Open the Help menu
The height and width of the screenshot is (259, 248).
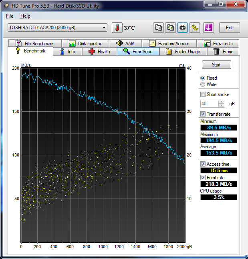pos(25,16)
